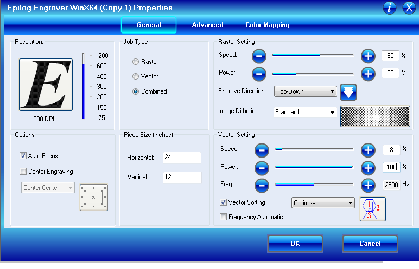Click the Horizontal piece size field
Image resolution: width=419 pixels, height=269 pixels.
pos(182,158)
